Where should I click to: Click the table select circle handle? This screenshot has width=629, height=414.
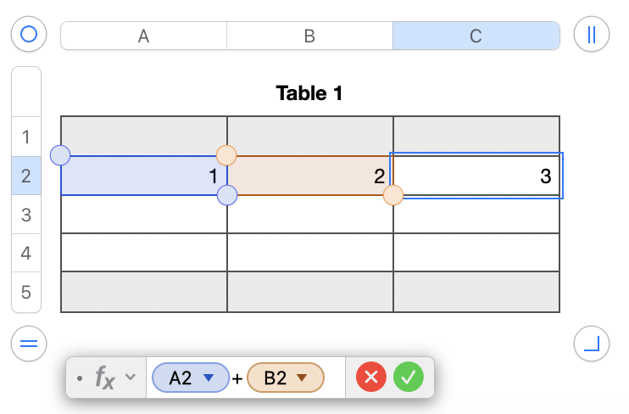tap(29, 35)
